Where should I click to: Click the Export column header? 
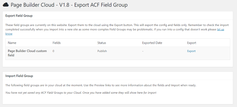click(192, 43)
